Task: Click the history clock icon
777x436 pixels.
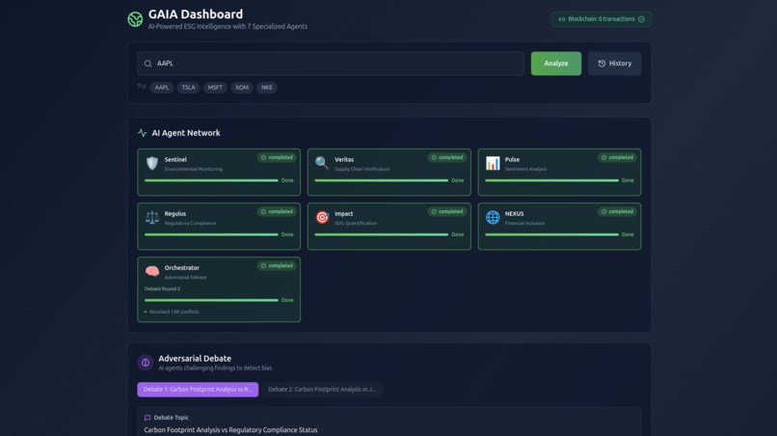Action: pyautogui.click(x=602, y=64)
